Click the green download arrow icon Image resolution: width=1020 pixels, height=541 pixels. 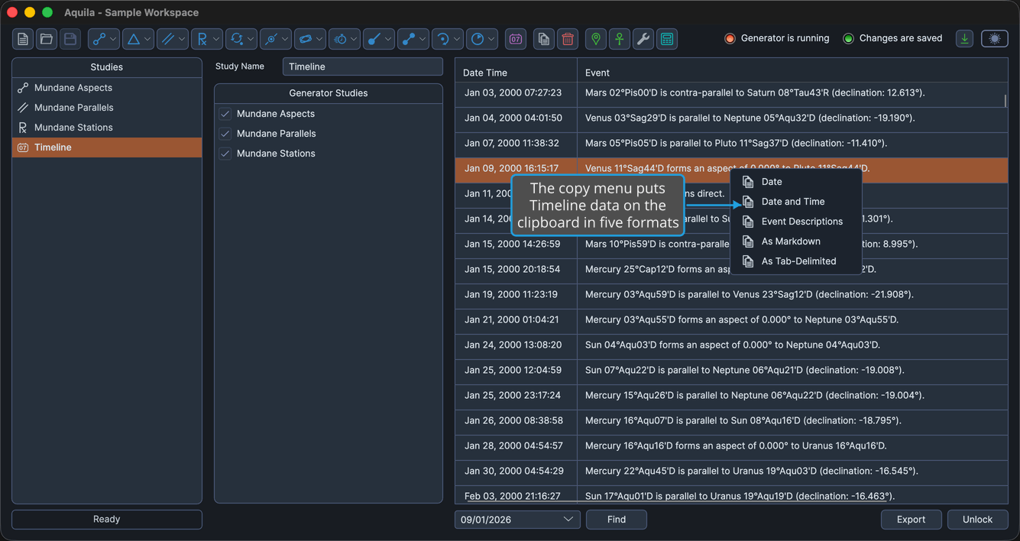coord(965,38)
